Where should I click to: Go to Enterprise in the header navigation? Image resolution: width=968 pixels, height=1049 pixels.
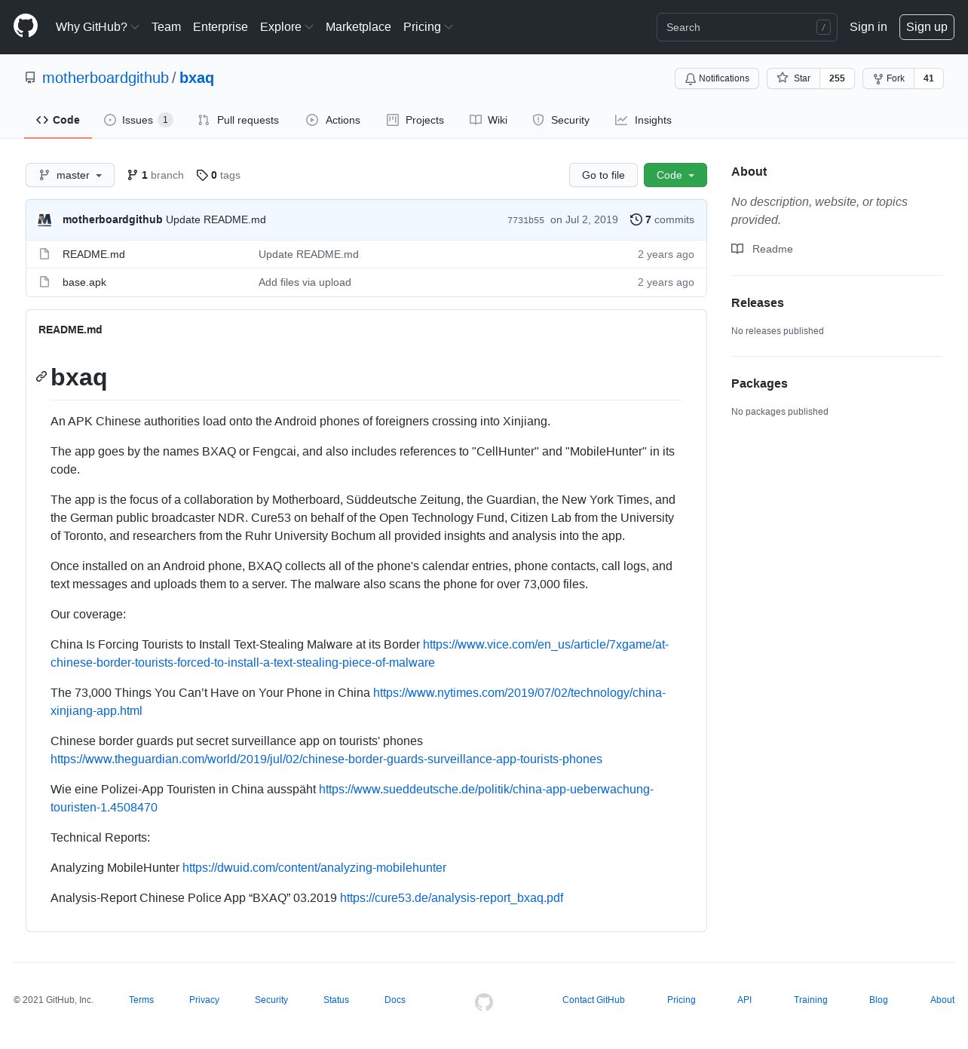point(220,26)
